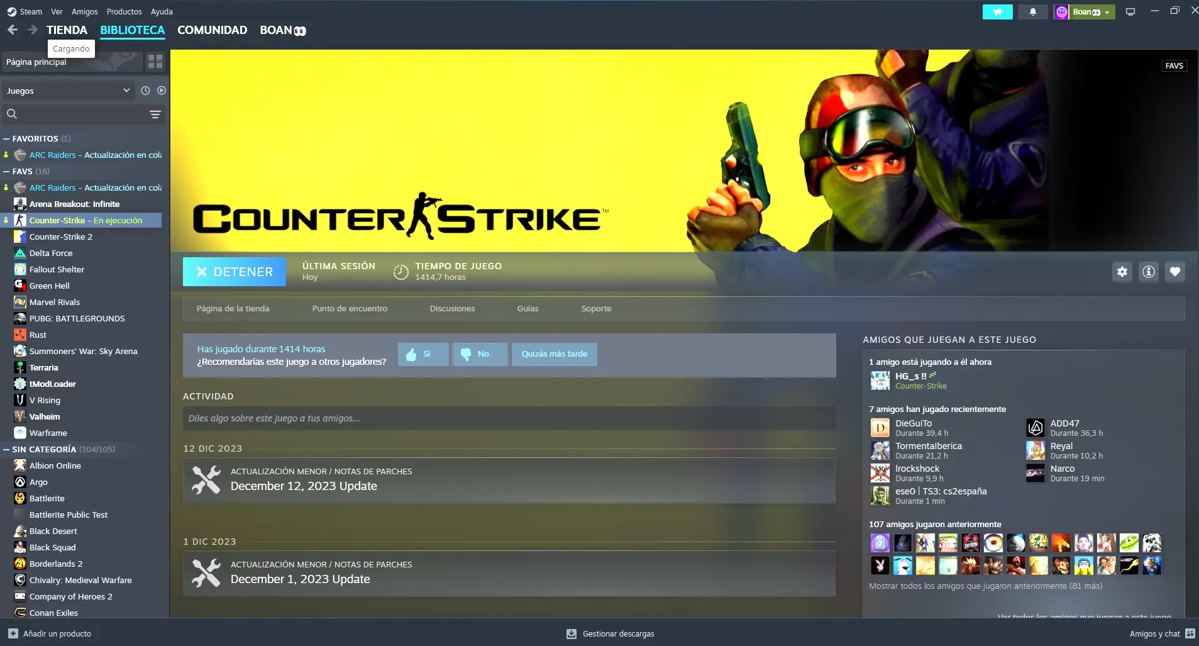Viewport: 1199px width, 646px height.
Task: Click the V Rising game icon
Action: coord(20,400)
